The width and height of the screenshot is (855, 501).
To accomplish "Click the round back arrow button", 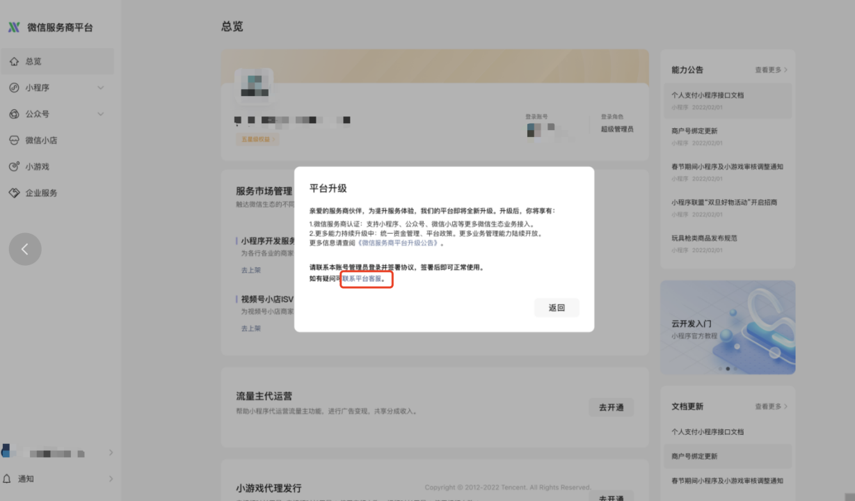I will click(x=25, y=249).
